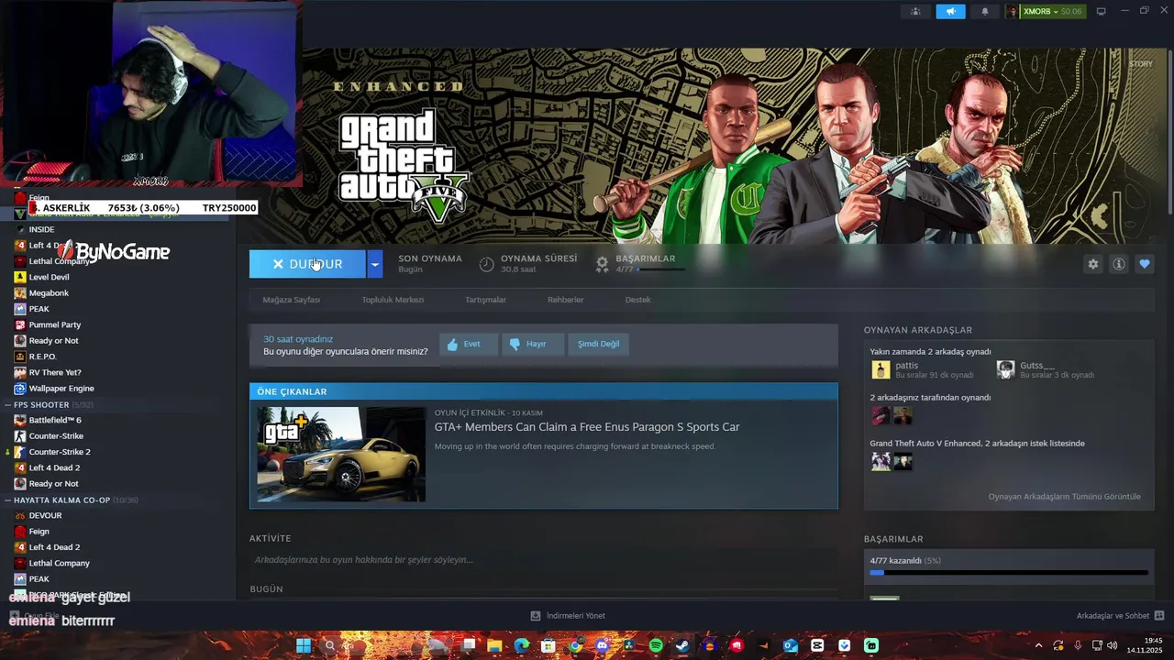Viewport: 1174px width, 660px height.
Task: Open the Başarımlar achievements gear icon
Action: 602,264
